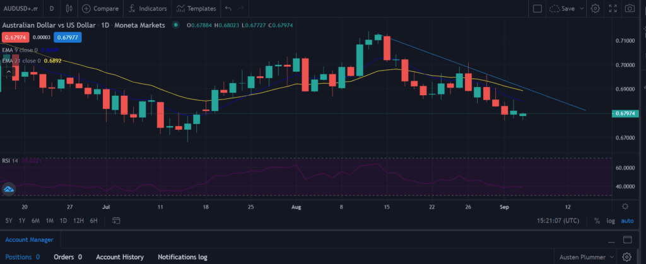Click the Compare symbol button
The height and width of the screenshot is (264, 646).
click(x=100, y=8)
